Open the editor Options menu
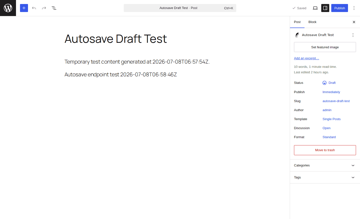360x219 pixels. click(x=354, y=8)
